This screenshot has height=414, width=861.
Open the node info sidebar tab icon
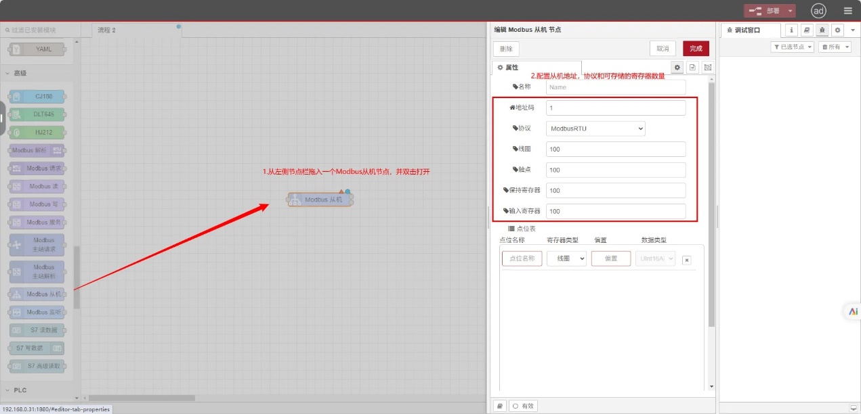point(792,30)
